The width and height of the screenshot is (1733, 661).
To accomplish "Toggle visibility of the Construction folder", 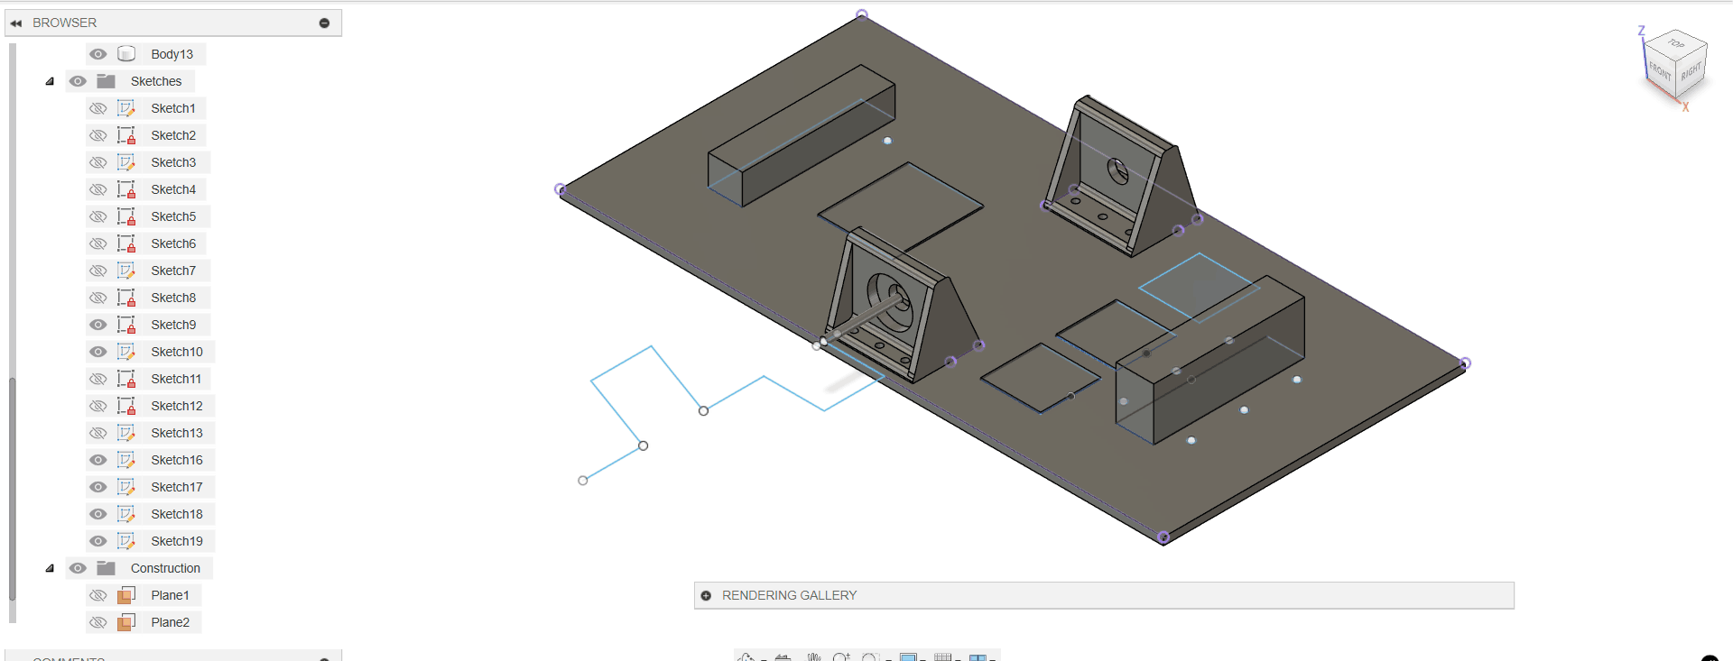I will pyautogui.click(x=78, y=568).
